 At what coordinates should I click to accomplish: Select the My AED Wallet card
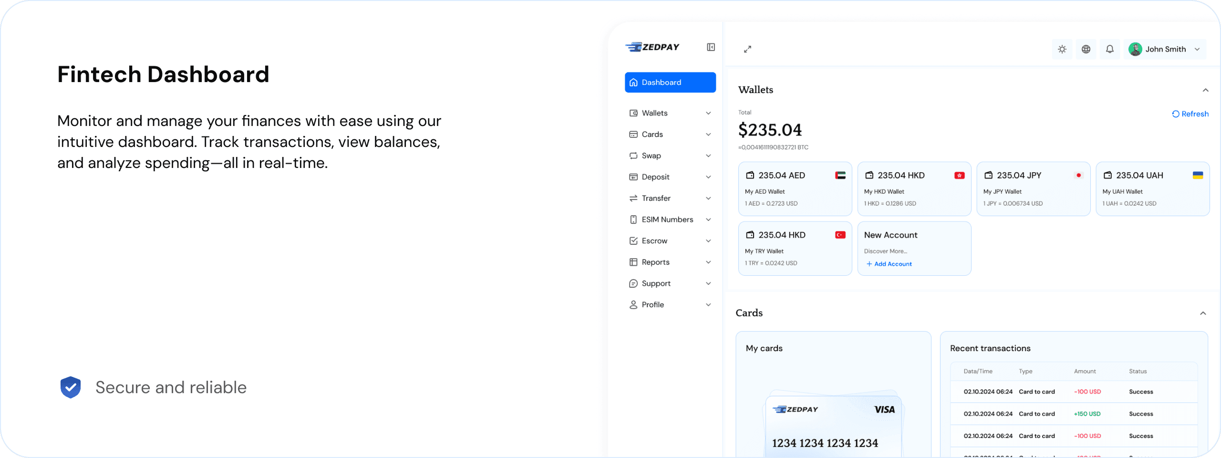(x=795, y=189)
